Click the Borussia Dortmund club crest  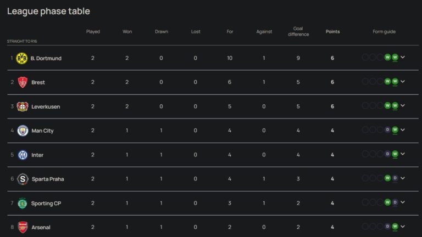23,58
